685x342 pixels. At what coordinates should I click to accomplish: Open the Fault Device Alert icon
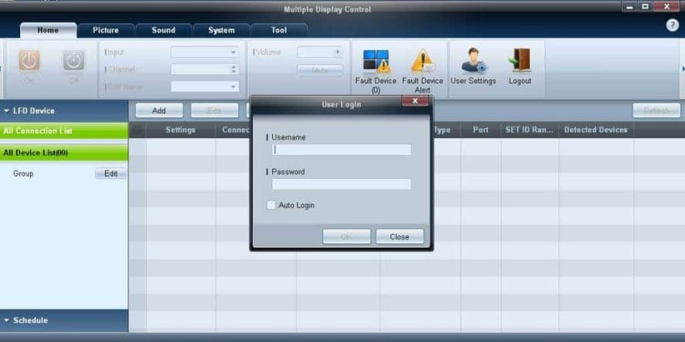coord(422,61)
